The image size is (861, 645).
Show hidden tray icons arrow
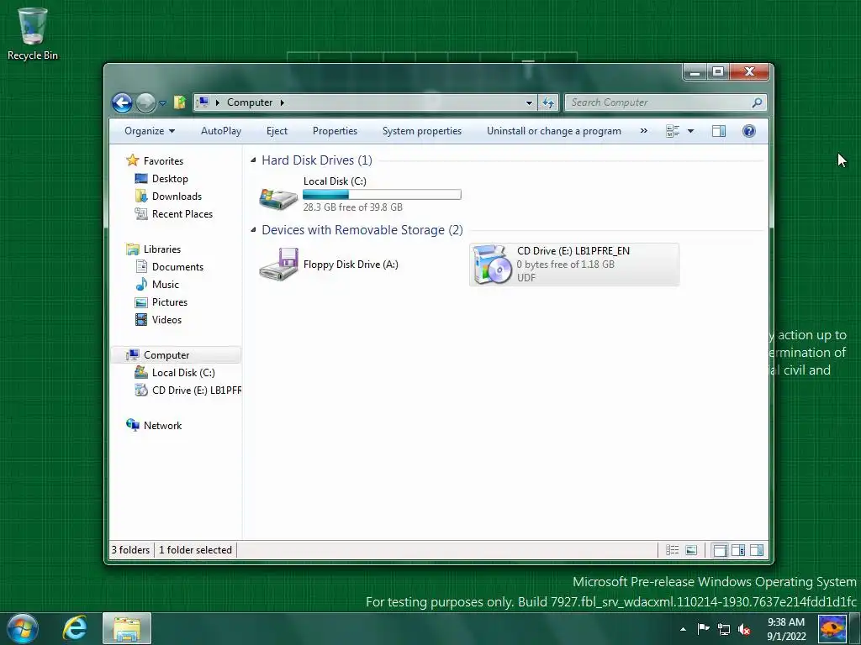683,629
